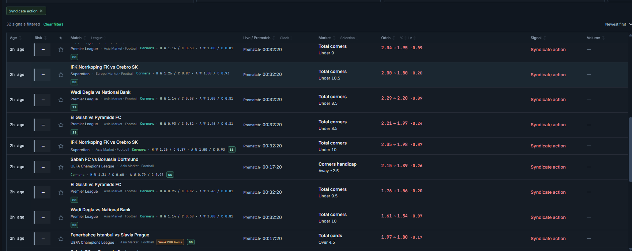Toggle risk dash for El Gaish Under 9.5
The image size is (632, 251).
pyautogui.click(x=43, y=193)
